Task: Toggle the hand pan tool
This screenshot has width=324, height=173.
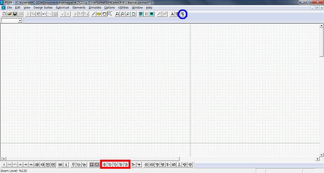Action: [104, 14]
